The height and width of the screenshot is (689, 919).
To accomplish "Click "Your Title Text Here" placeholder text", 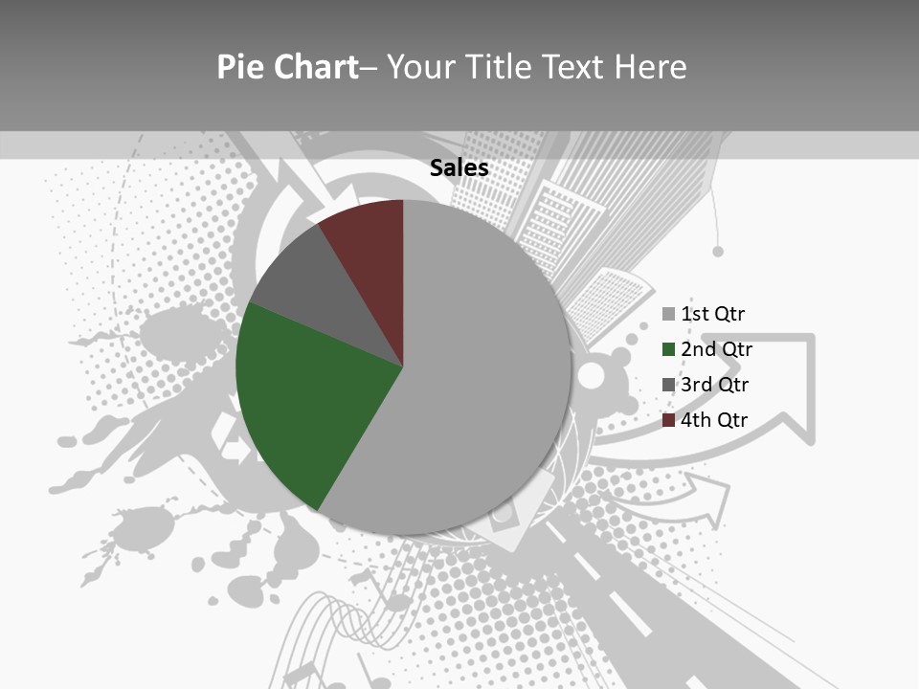I will point(536,67).
